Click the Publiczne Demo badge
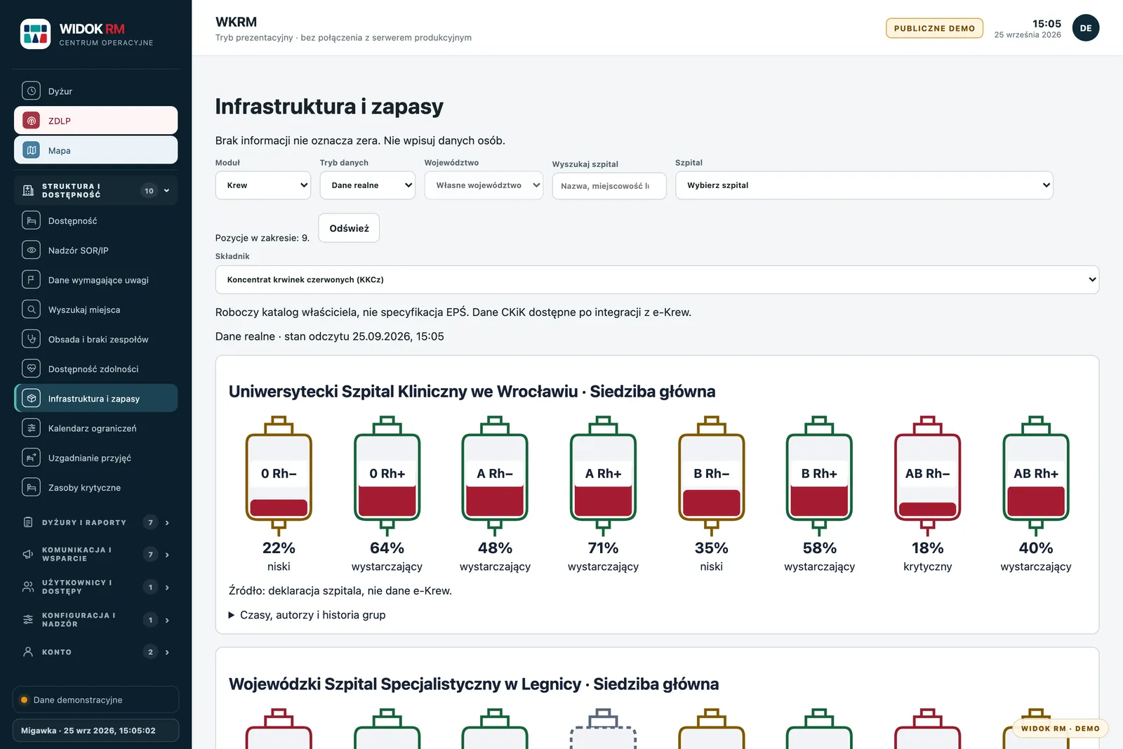 point(934,28)
